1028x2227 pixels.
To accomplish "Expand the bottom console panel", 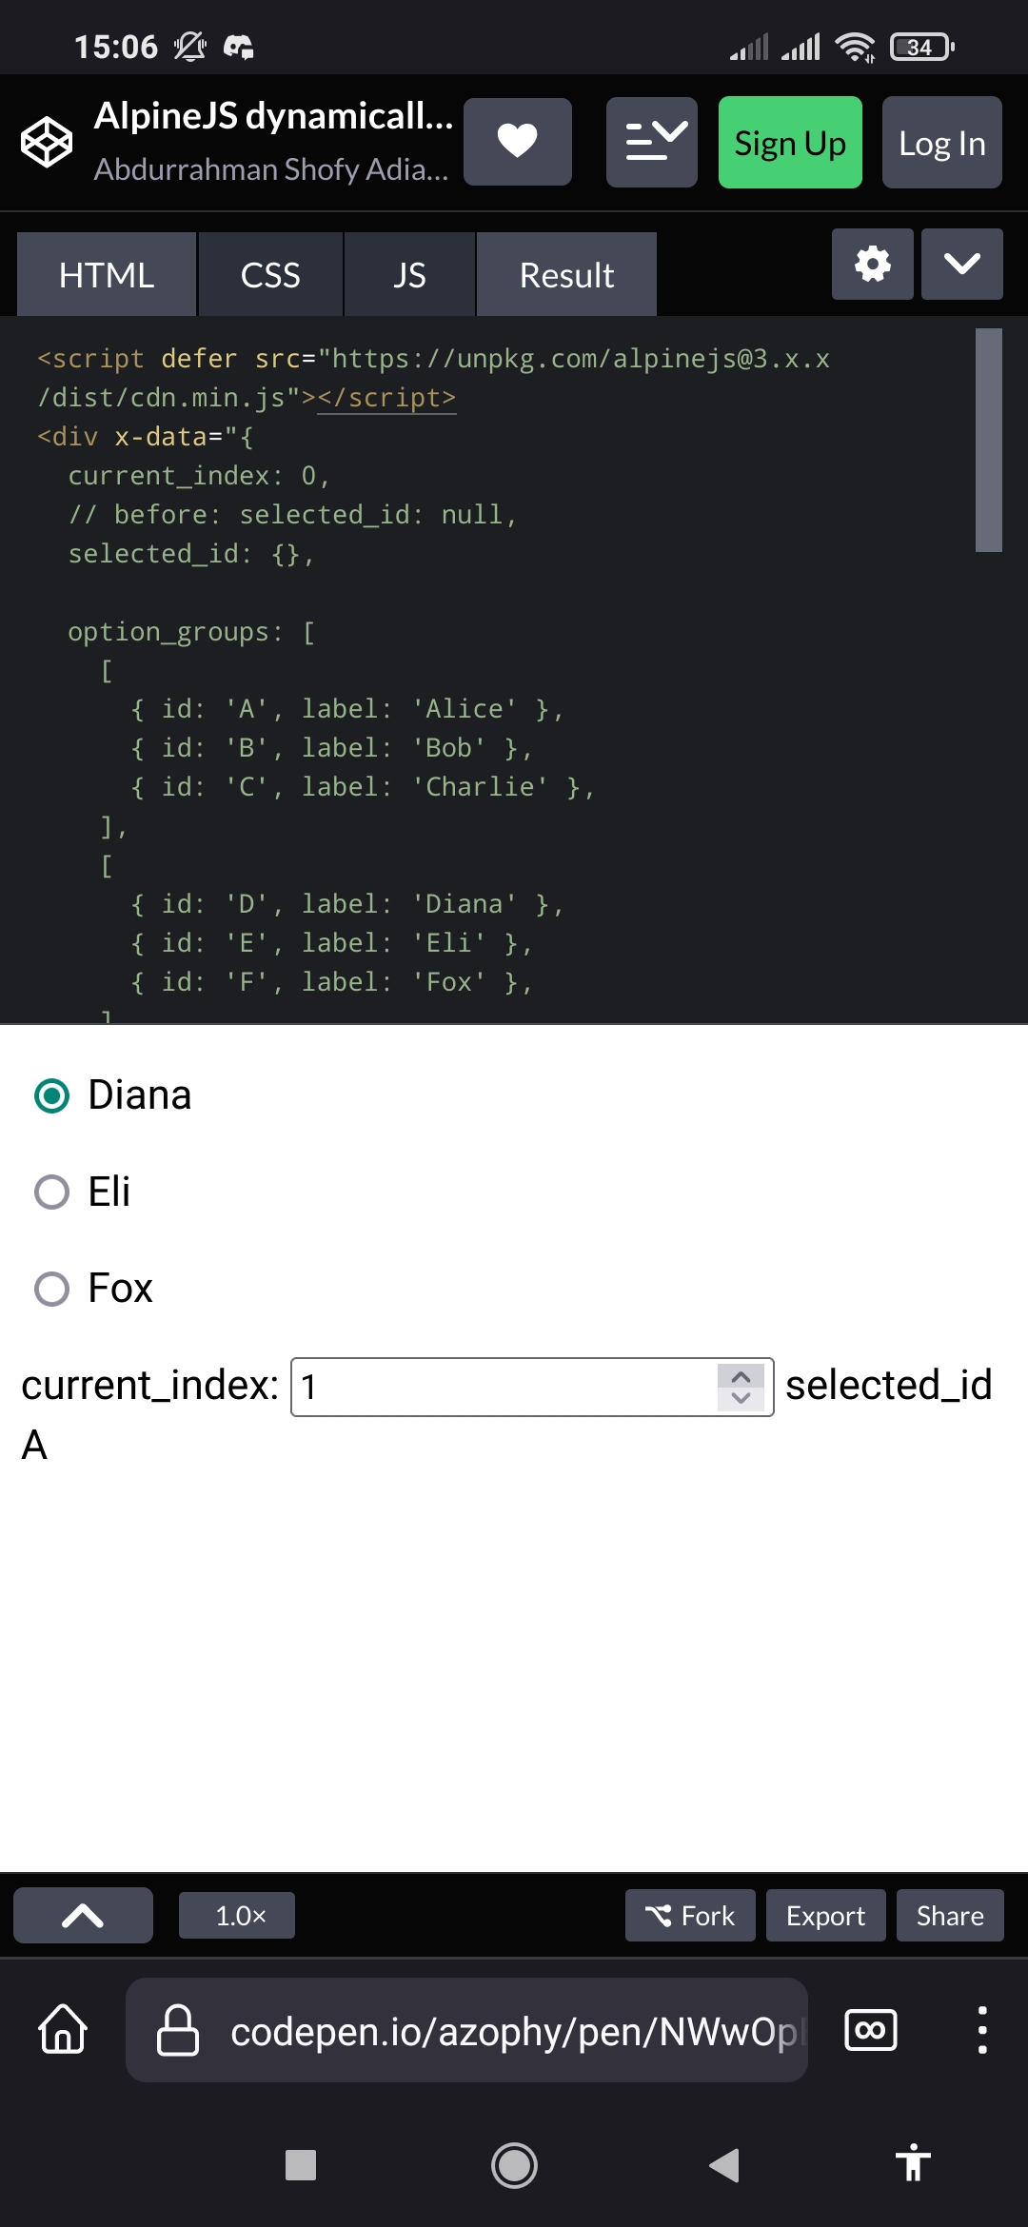I will (x=83, y=1915).
